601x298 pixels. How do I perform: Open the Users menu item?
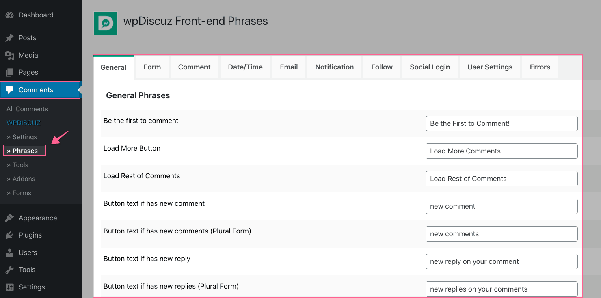(41, 253)
